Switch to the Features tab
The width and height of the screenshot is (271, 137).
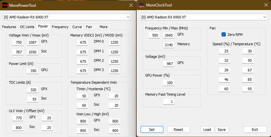pyautogui.click(x=9, y=27)
